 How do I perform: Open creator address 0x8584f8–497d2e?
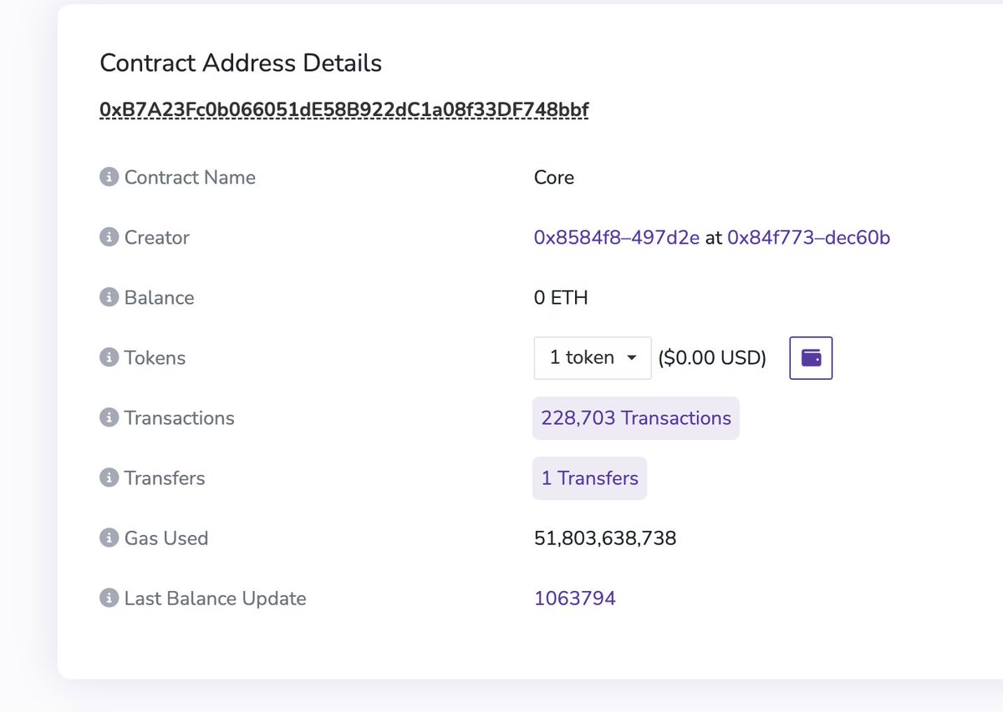(x=616, y=238)
